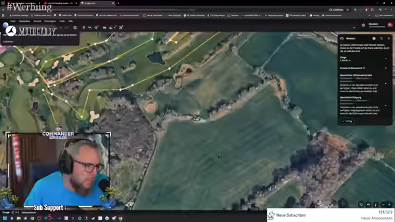The width and height of the screenshot is (395, 222).
Task: Click the measure ruler tool in toolbar
Action: [x=104, y=27]
